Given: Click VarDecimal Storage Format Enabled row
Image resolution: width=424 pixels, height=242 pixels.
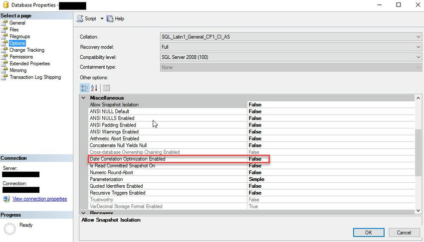Looking at the screenshot, I should (x=252, y=206).
